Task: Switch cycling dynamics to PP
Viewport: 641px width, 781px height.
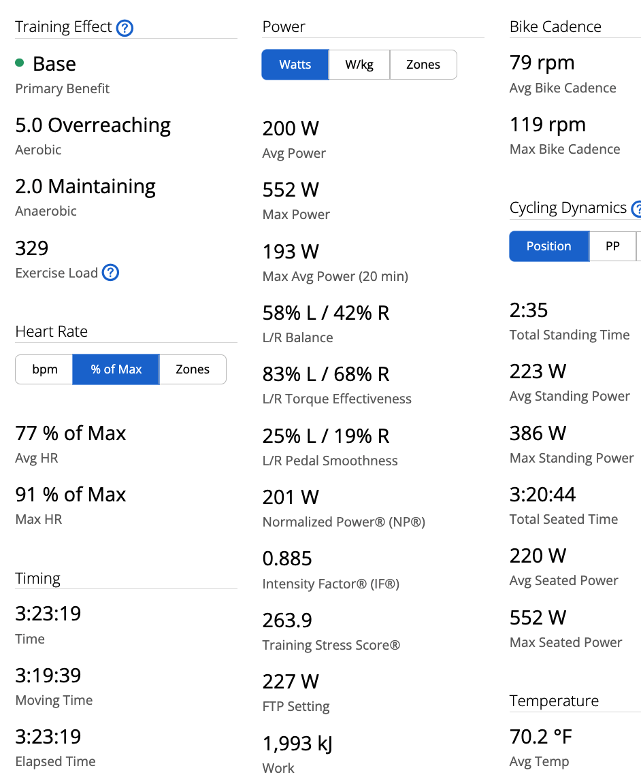Action: click(612, 246)
